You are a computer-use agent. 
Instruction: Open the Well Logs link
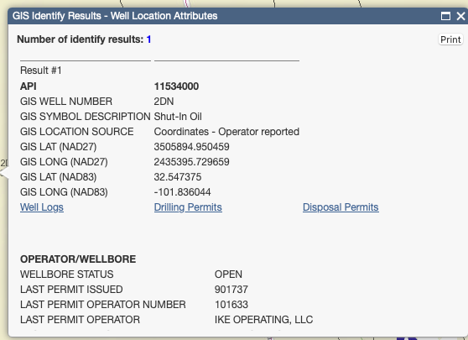point(42,207)
